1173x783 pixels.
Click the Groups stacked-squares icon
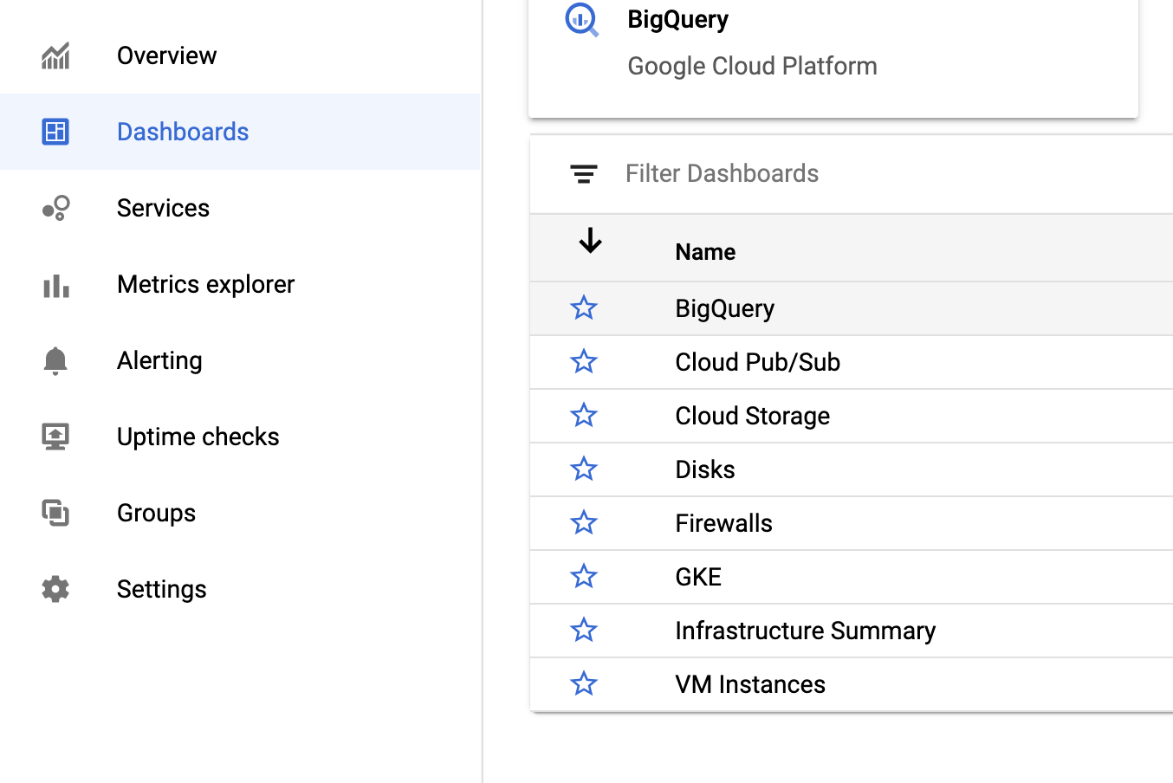[x=55, y=513]
